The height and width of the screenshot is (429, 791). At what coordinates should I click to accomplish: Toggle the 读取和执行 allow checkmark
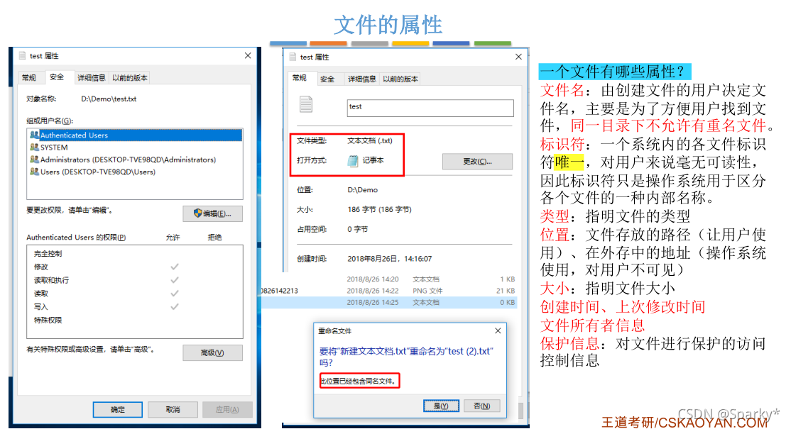[x=175, y=280]
